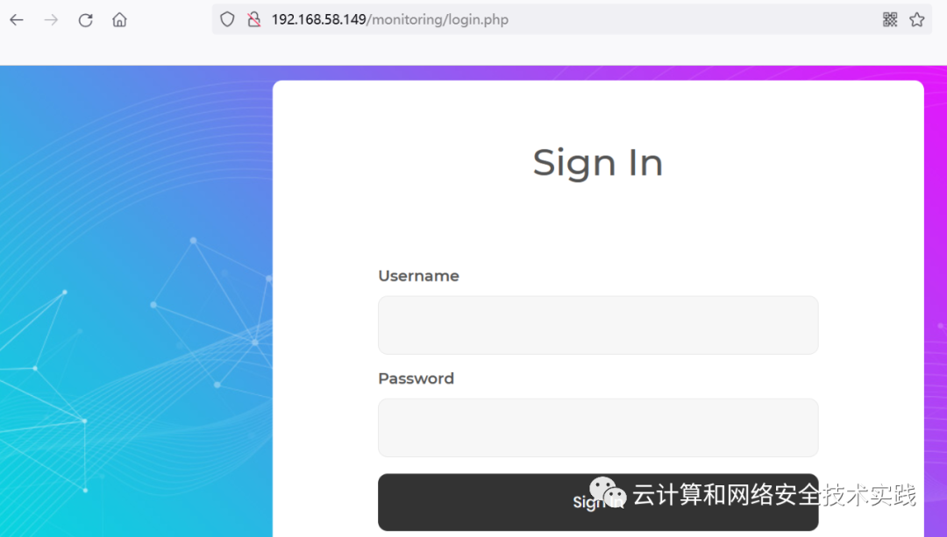This screenshot has height=537, width=947.
Task: Open the QR code icon in address bar
Action: (x=890, y=19)
